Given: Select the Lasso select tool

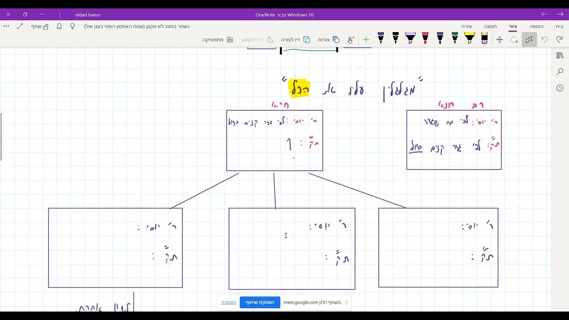Looking at the screenshot, I should tap(514, 40).
